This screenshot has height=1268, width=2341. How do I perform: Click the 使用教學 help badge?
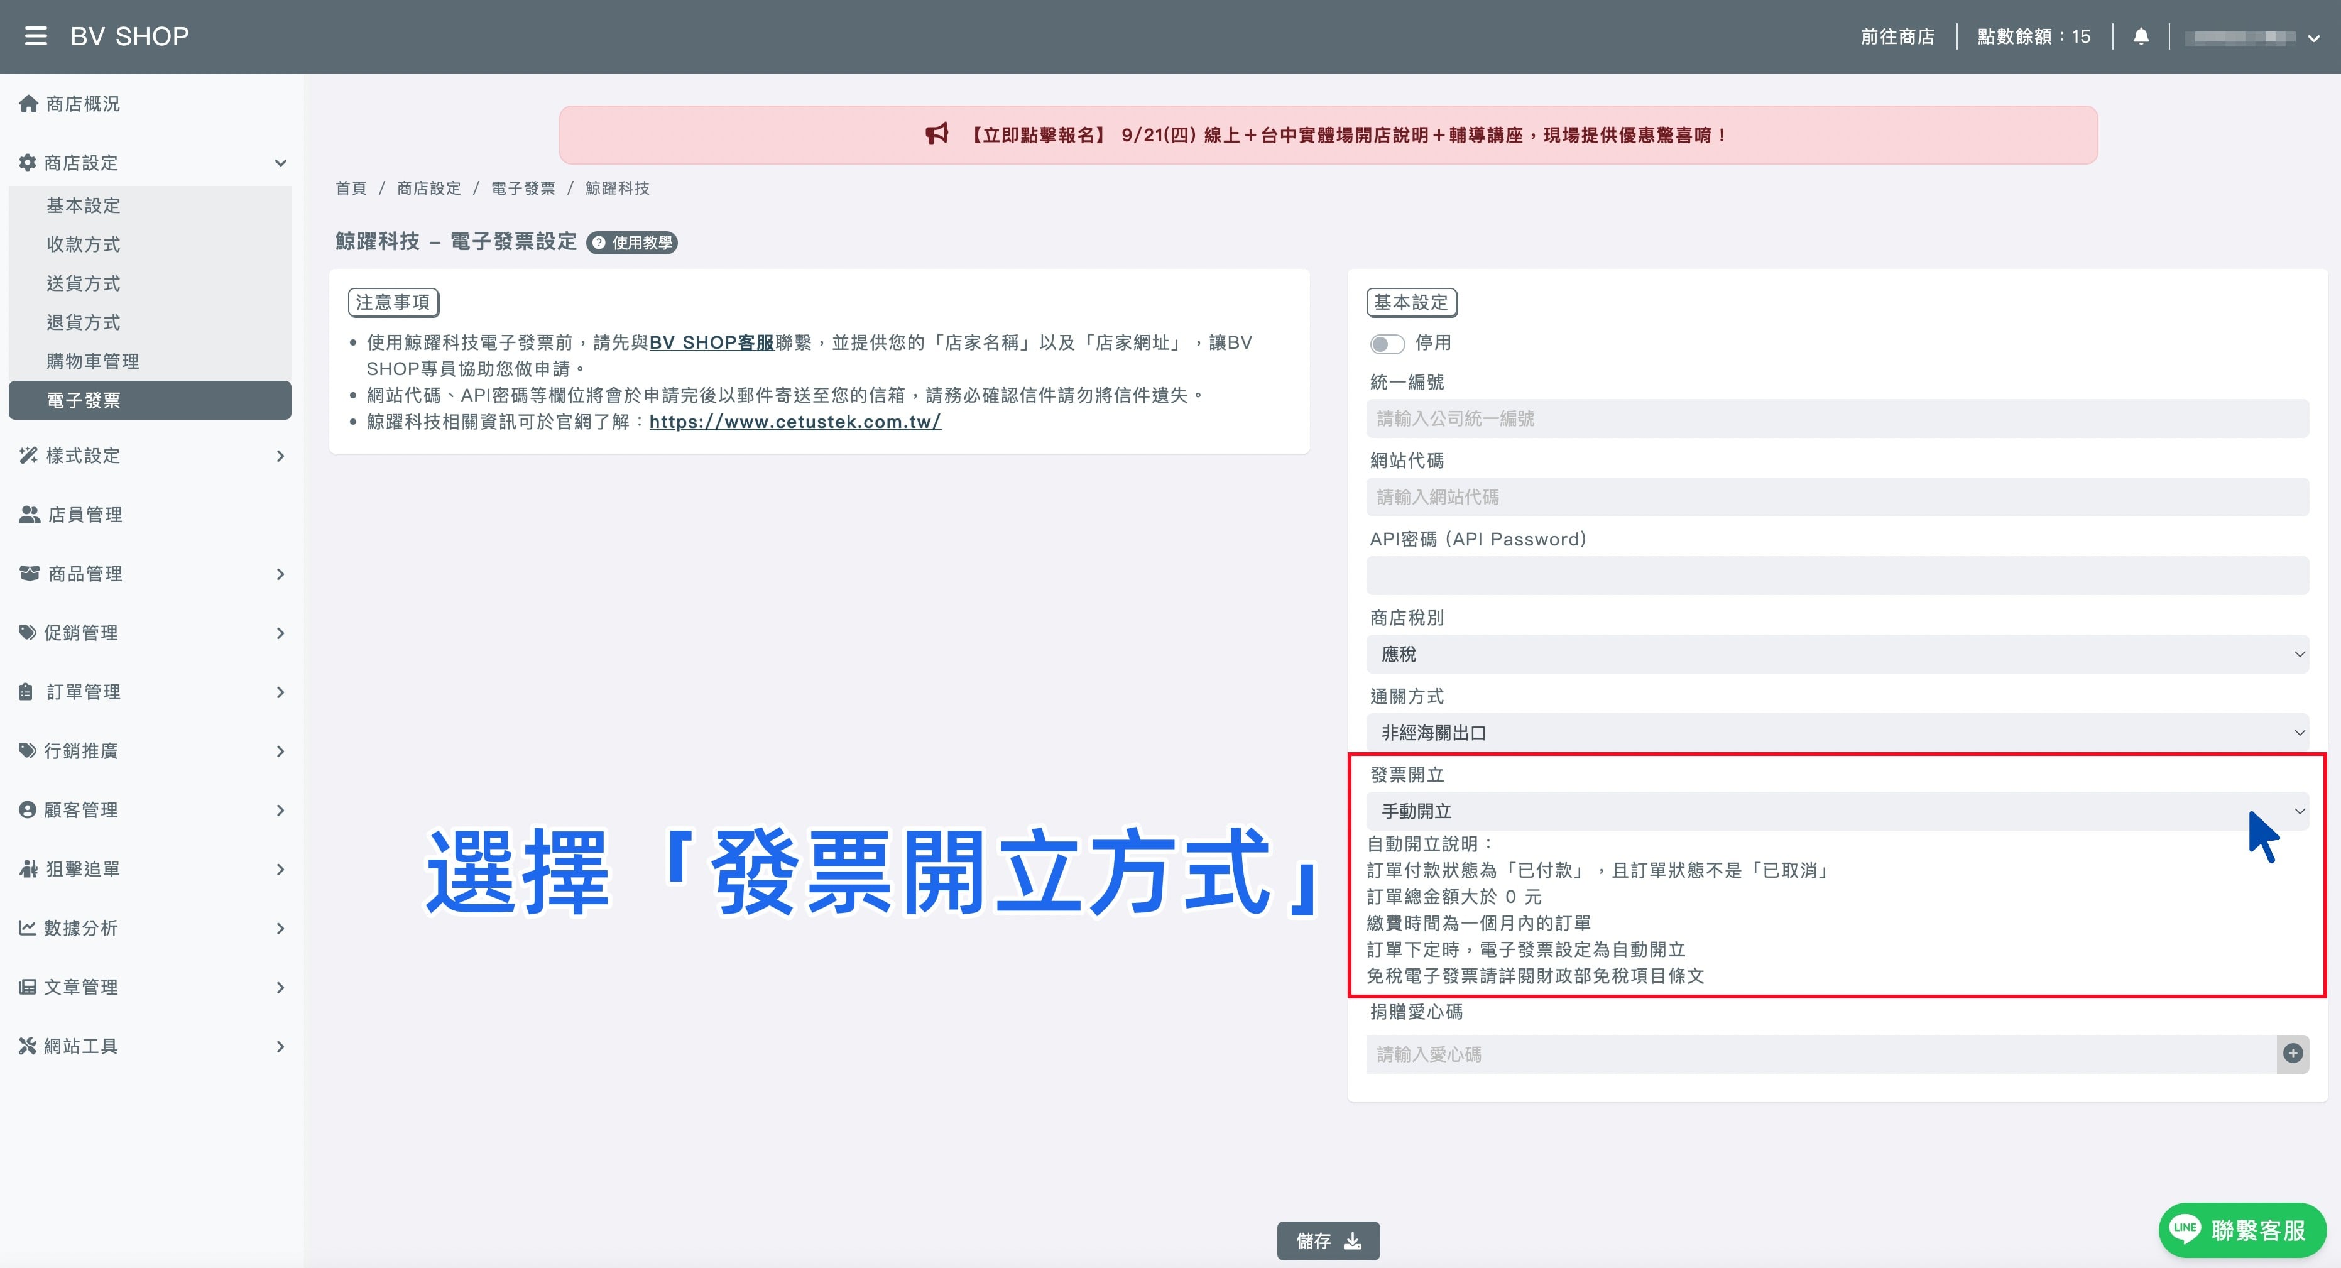(x=633, y=243)
